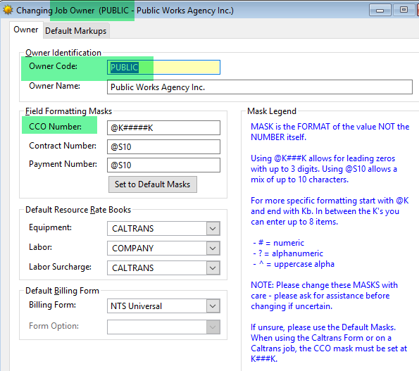Screen dimensions: 419x371
Task: Maximize the Changing Job Owner window
Action: (x=404, y=10)
